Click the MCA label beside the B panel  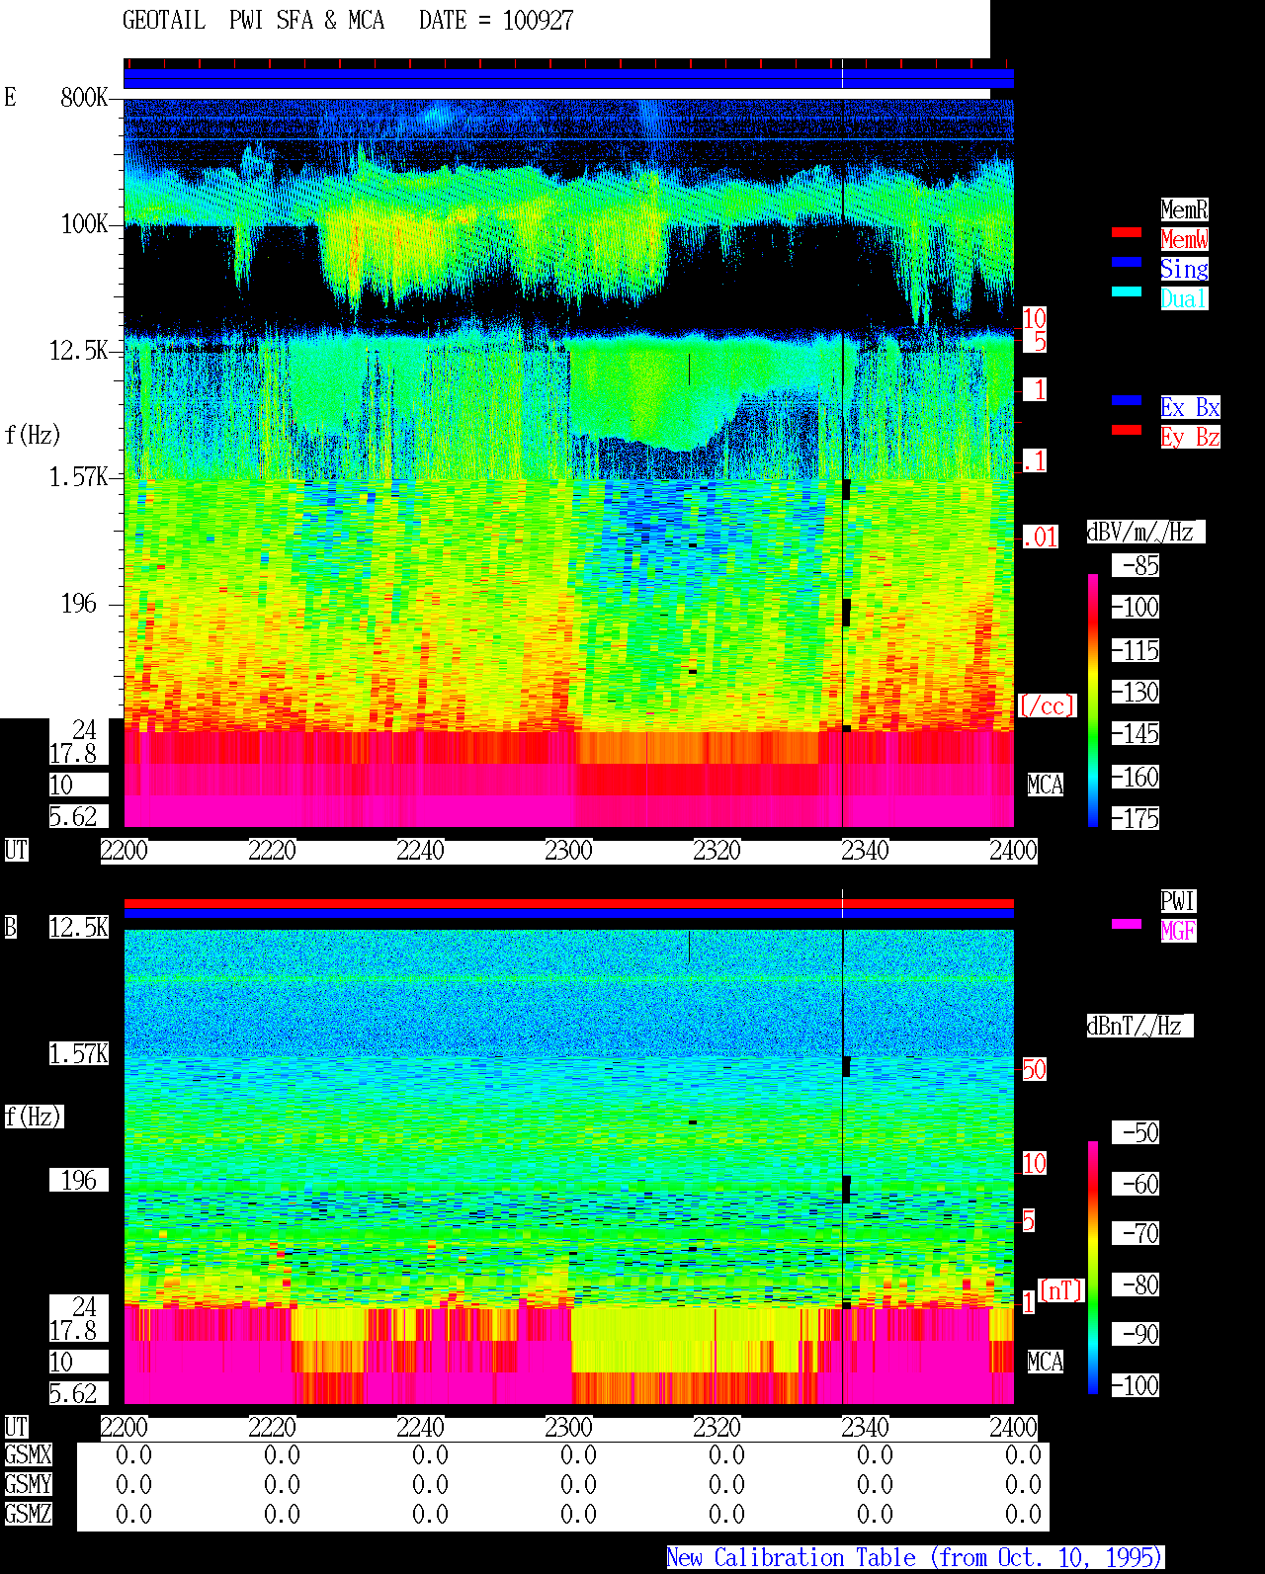pos(1046,1362)
